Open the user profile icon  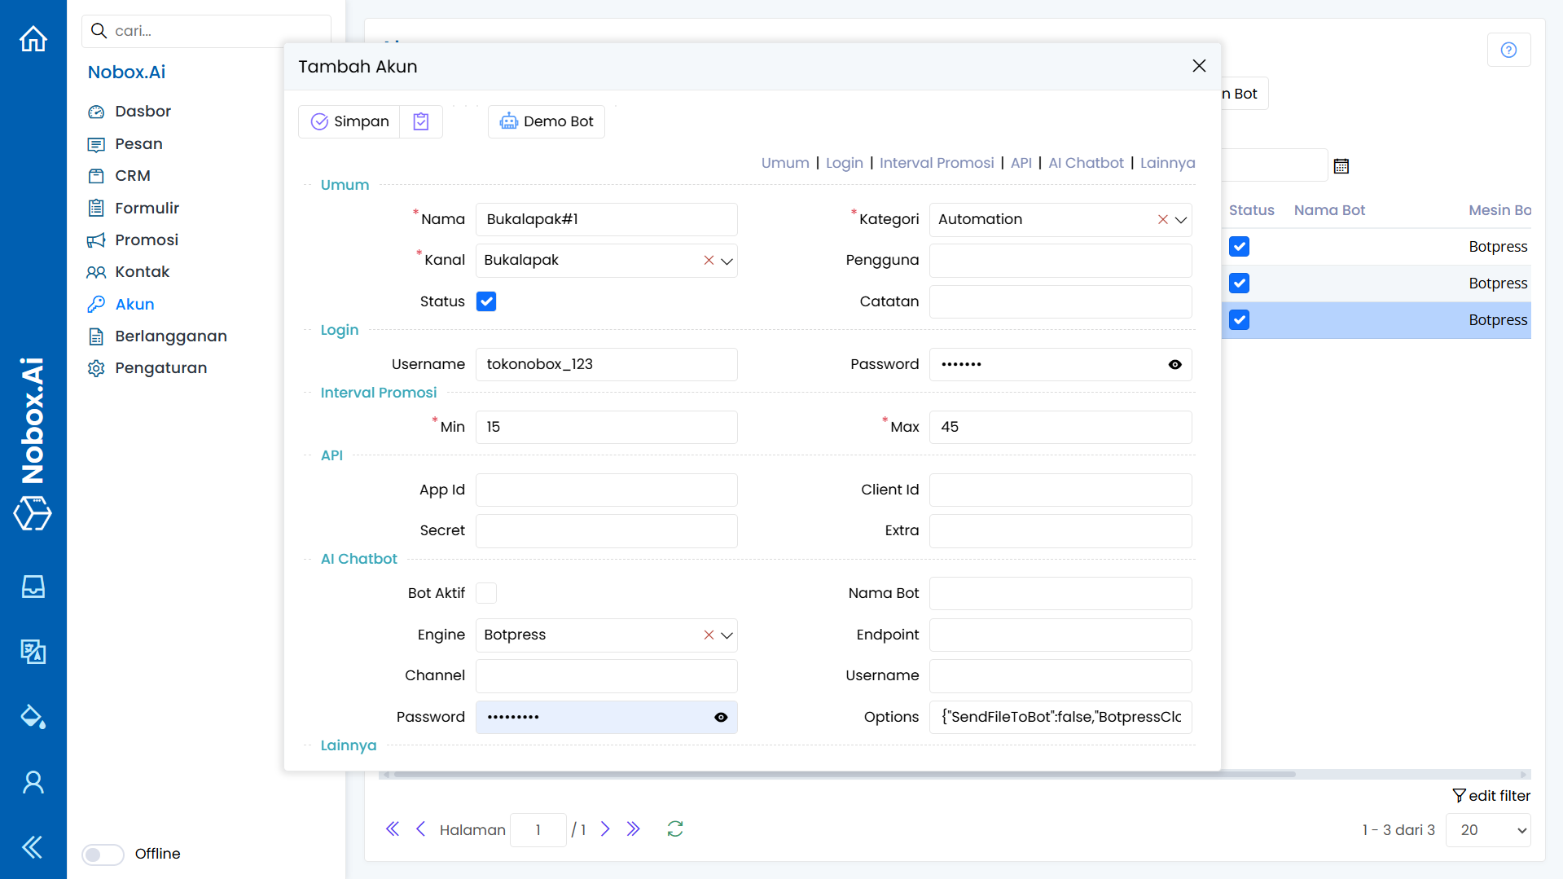(33, 782)
